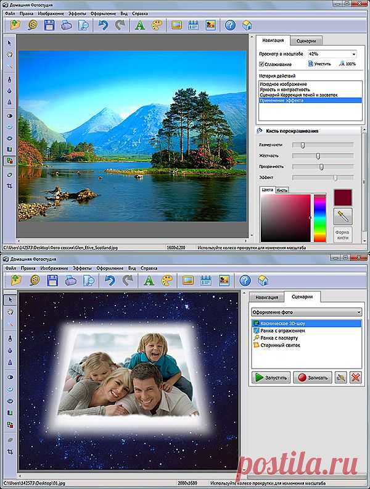The image size is (370, 489).
Task: Open the Просмотр в масштабе 42% dropdown
Action: tap(332, 54)
